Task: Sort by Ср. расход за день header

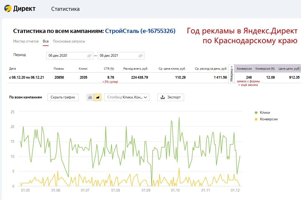Action: point(211,69)
